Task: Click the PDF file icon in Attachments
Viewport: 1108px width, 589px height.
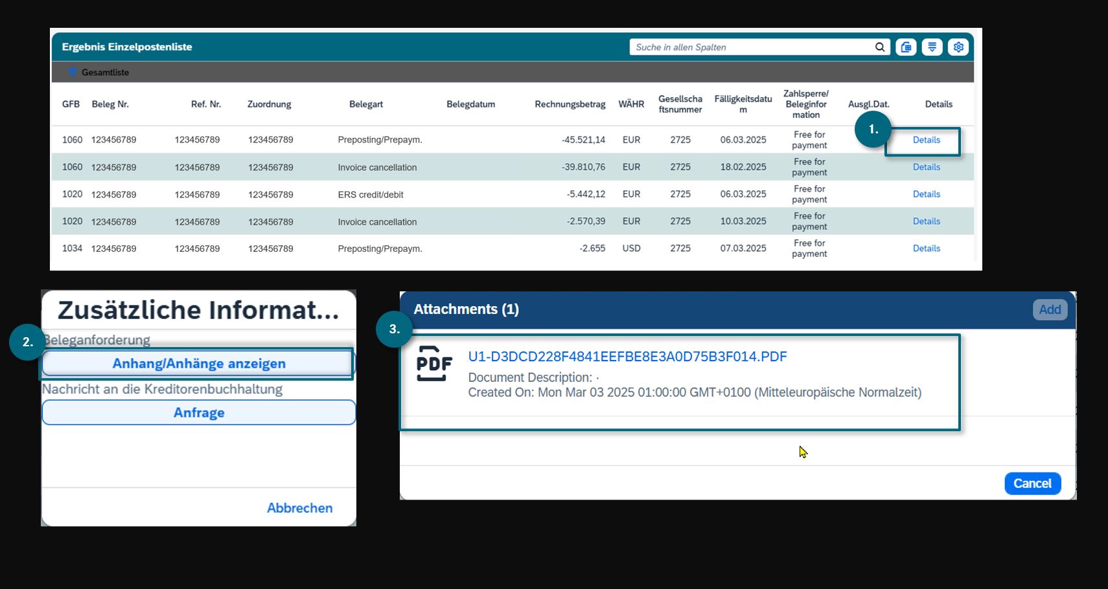Action: [x=433, y=364]
